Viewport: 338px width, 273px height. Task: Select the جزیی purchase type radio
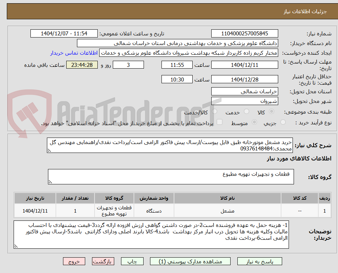[283, 122]
